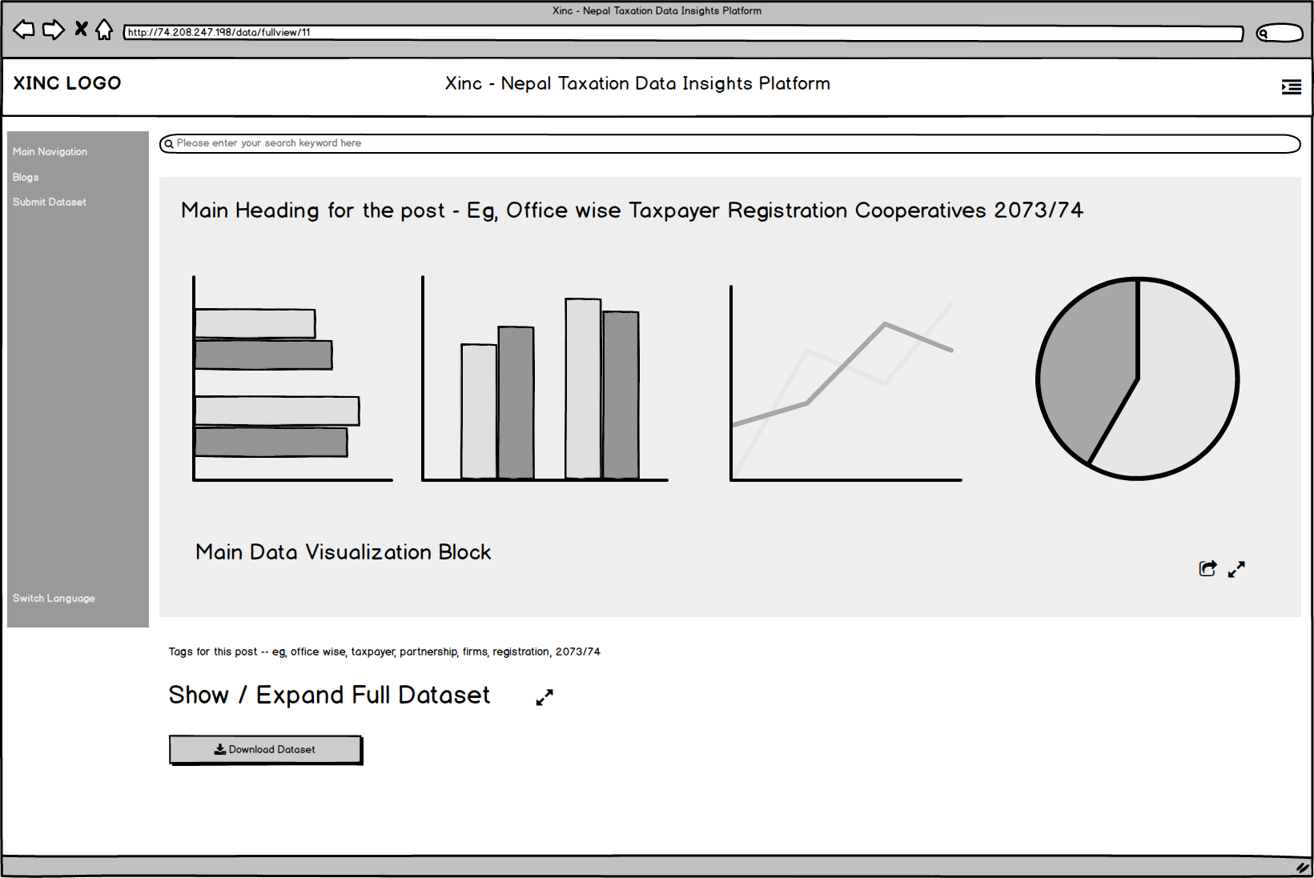Click Switch Language in sidebar
Viewport: 1314px width, 878px height.
(54, 599)
